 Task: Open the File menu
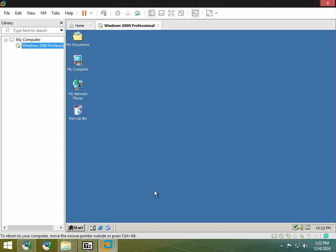(x=7, y=13)
